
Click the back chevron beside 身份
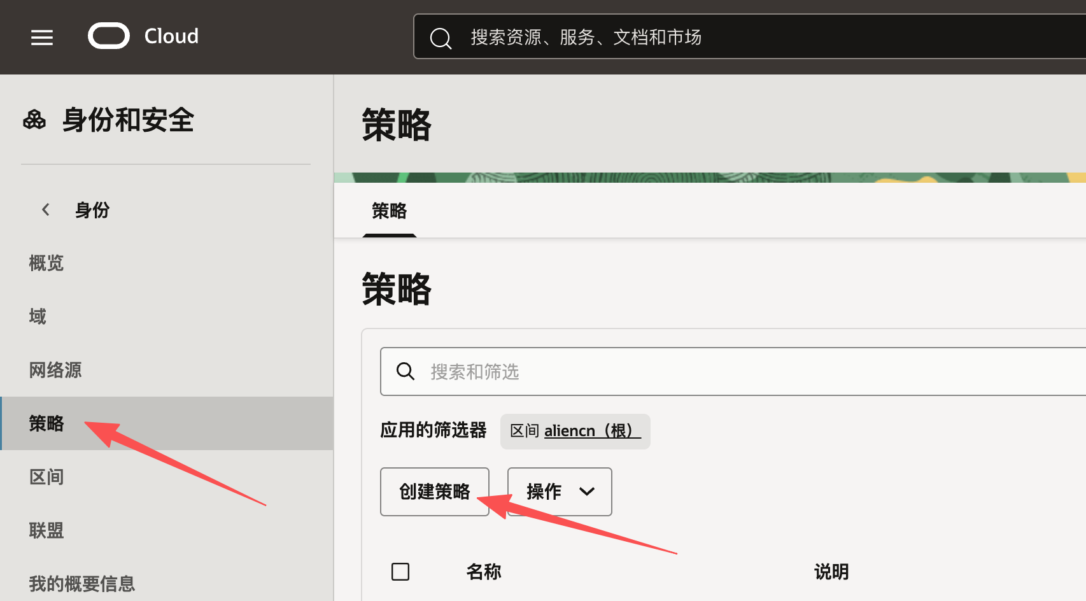[46, 209]
